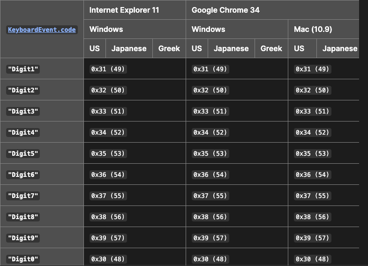The image size is (368, 266).
Task: Select the "Digit5" row label
Action: pos(23,154)
